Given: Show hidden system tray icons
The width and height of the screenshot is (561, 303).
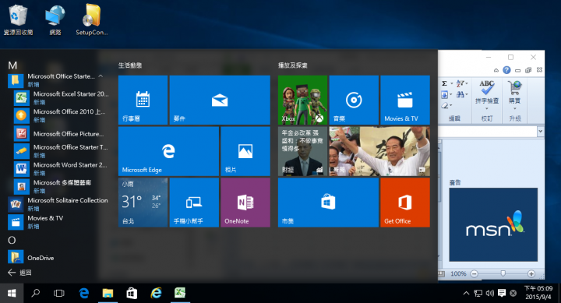Looking at the screenshot, I should tap(466, 294).
